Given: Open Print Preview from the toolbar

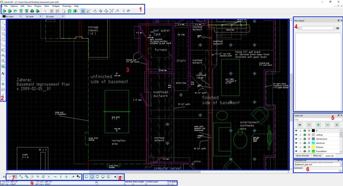Looking at the screenshot, I should 38,11.
